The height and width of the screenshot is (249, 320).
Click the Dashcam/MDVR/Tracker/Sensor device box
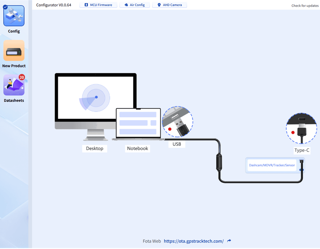(272, 165)
